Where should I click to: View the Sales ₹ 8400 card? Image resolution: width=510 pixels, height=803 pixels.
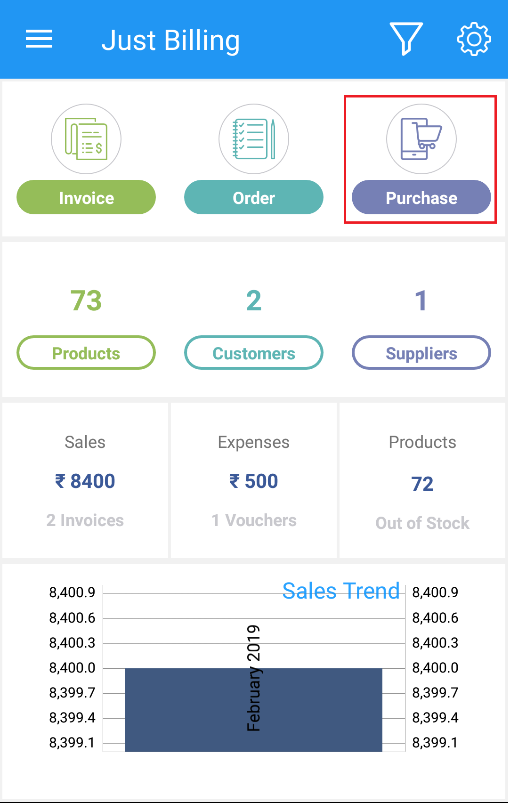point(85,480)
